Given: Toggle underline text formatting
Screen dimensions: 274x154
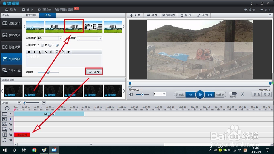Looking at the screenshot, I should pyautogui.click(x=40, y=52).
